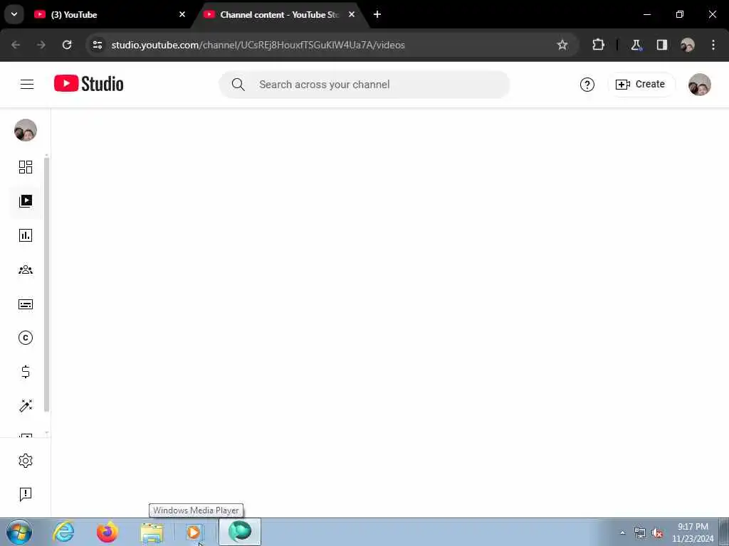Click the search magnifier icon
The image size is (729, 546).
tap(238, 85)
